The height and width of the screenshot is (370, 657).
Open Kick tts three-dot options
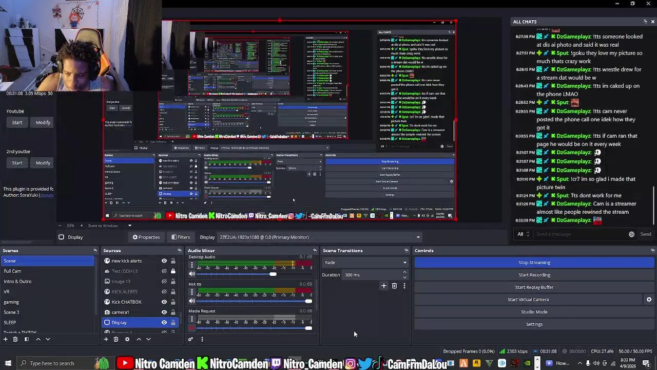192,292
